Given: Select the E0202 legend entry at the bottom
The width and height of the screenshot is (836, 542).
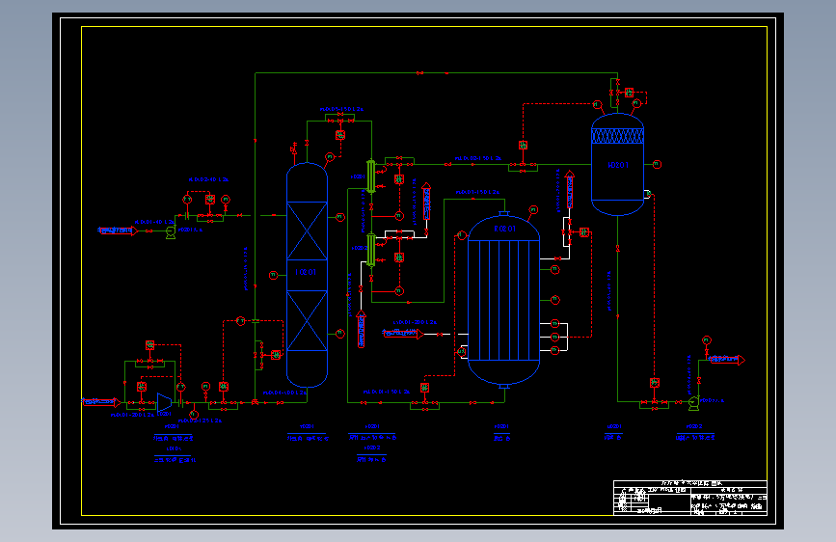Looking at the screenshot, I should click(371, 453).
